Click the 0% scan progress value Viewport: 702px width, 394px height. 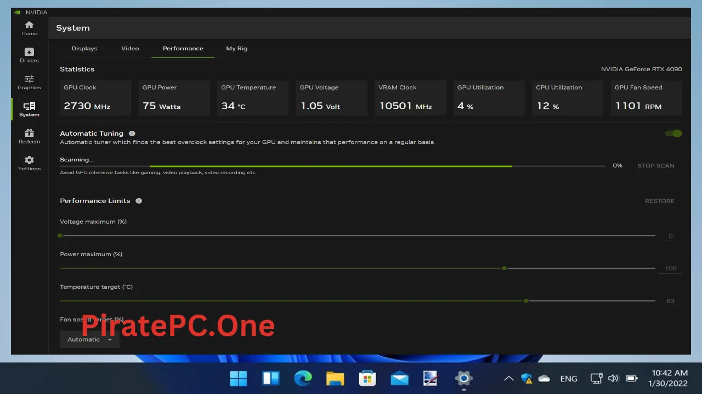click(x=618, y=166)
